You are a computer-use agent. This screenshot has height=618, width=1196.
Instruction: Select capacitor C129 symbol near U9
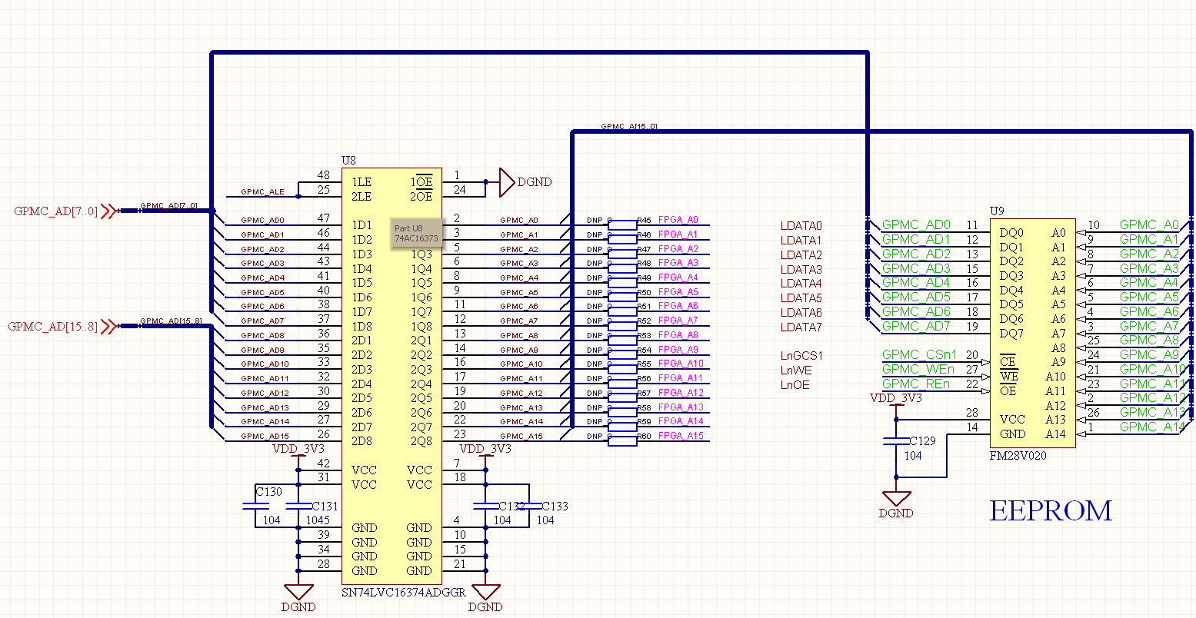click(x=896, y=441)
